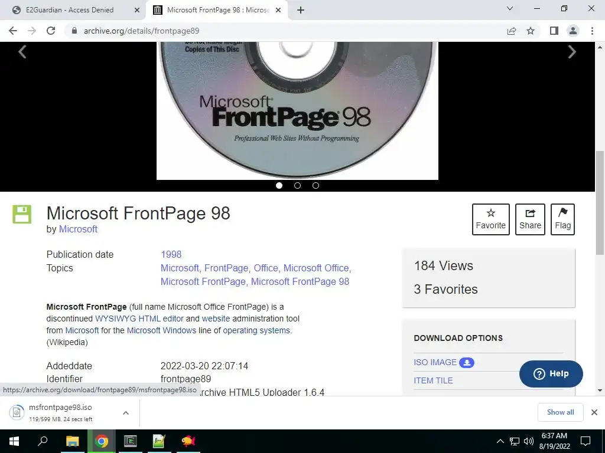Open the msfrontpage98.iso download item
605x453 pixels.
61,412
